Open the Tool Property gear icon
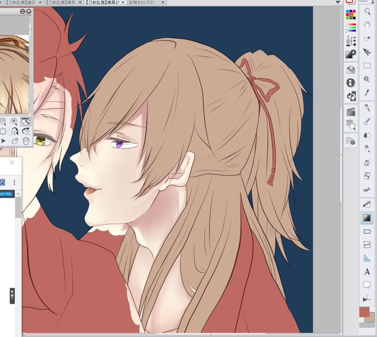The height and width of the screenshot is (337, 377). click(351, 54)
